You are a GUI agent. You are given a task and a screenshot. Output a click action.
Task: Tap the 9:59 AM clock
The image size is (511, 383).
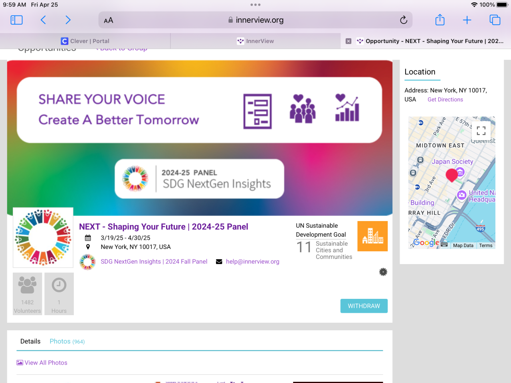coord(14,5)
